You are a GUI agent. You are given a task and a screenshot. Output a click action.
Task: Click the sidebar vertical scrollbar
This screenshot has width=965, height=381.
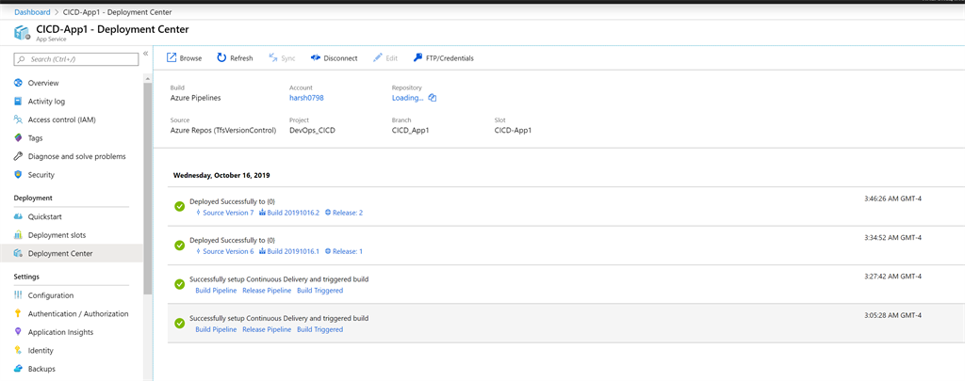[148, 188]
